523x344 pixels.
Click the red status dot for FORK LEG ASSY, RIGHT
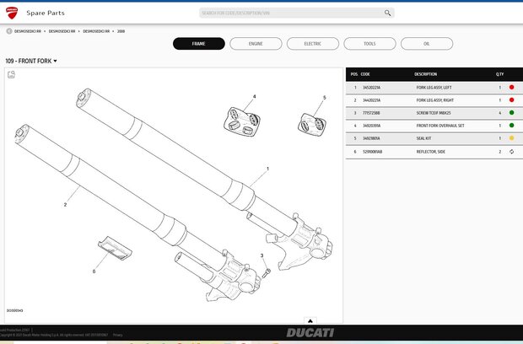coord(511,100)
